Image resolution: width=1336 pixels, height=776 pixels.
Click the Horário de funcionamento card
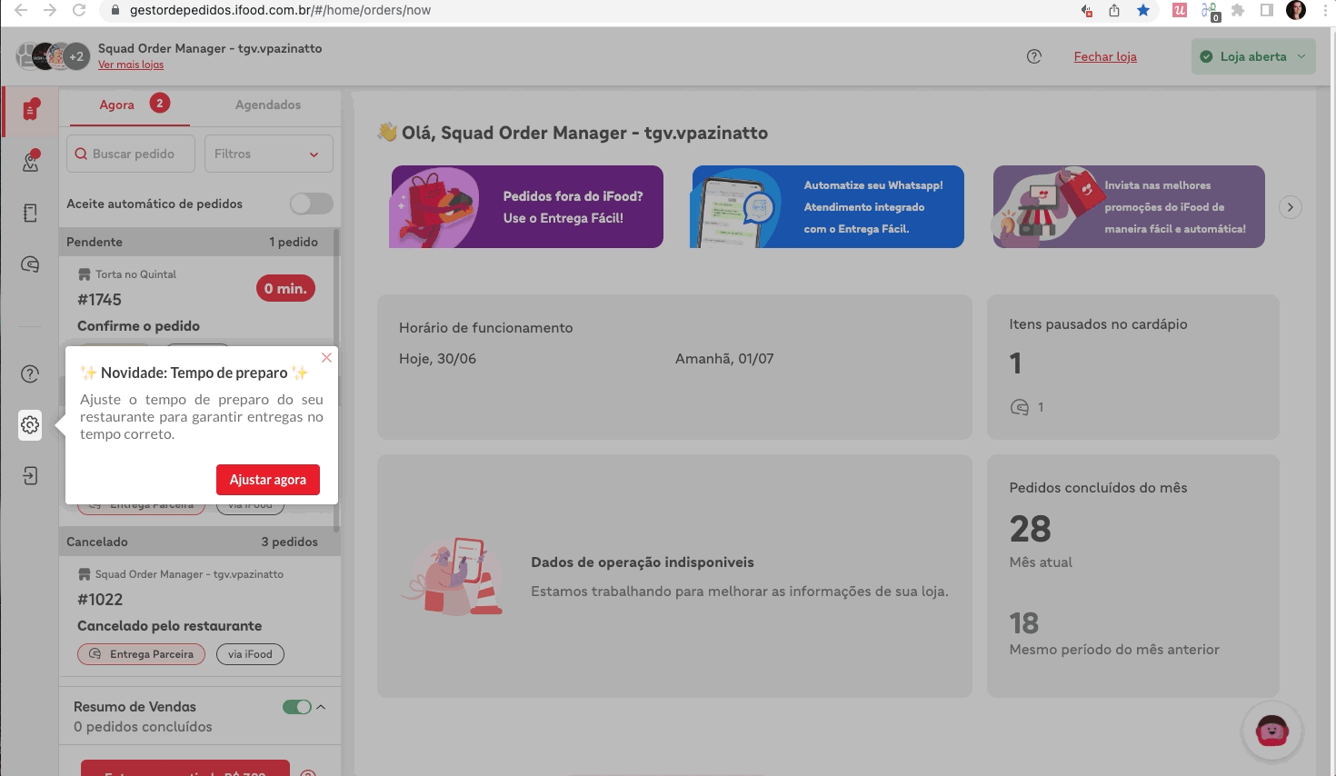(674, 367)
